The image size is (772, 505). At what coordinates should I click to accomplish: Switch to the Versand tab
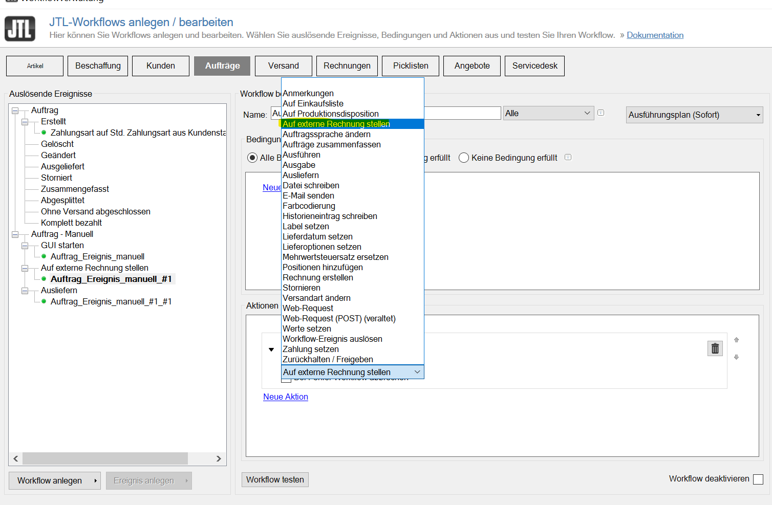284,66
